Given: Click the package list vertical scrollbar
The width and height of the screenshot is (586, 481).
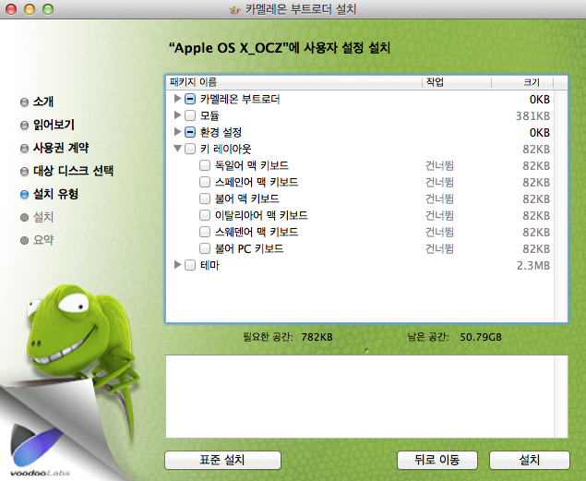Looking at the screenshot, I should click(x=560, y=206).
